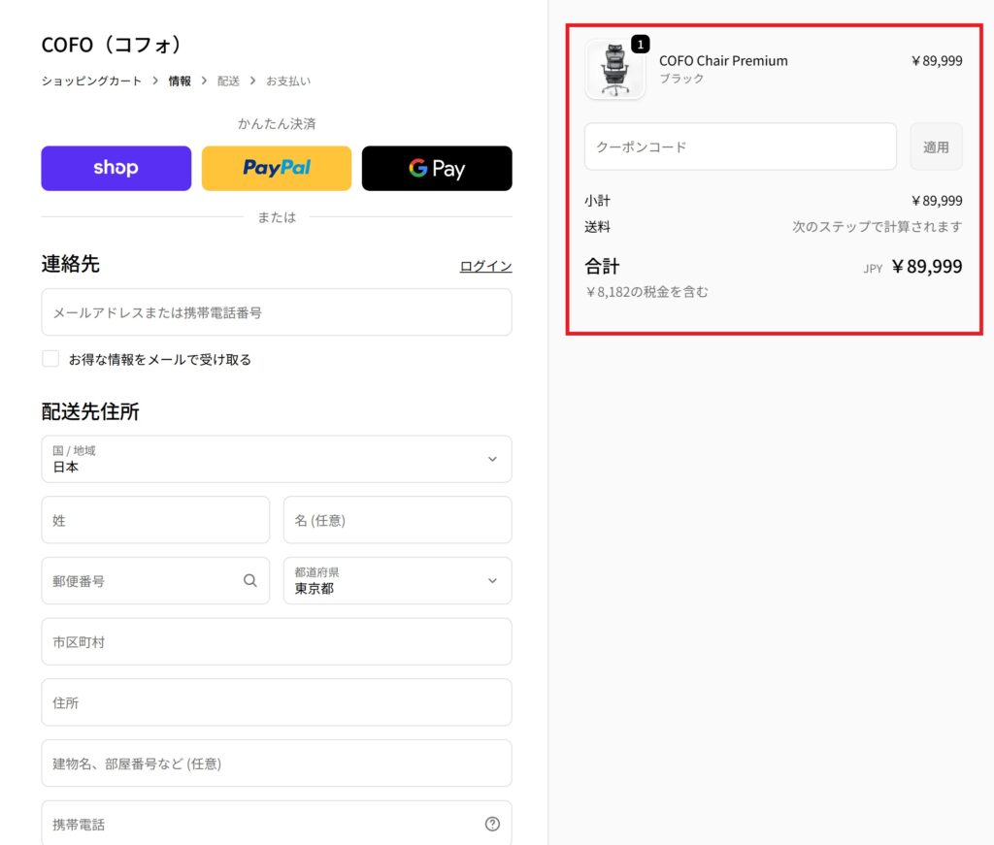Image resolution: width=994 pixels, height=845 pixels.
Task: Open the phone number help icon
Action: 492,822
